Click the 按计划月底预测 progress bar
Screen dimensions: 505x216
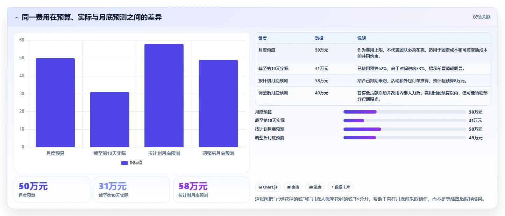point(405,129)
